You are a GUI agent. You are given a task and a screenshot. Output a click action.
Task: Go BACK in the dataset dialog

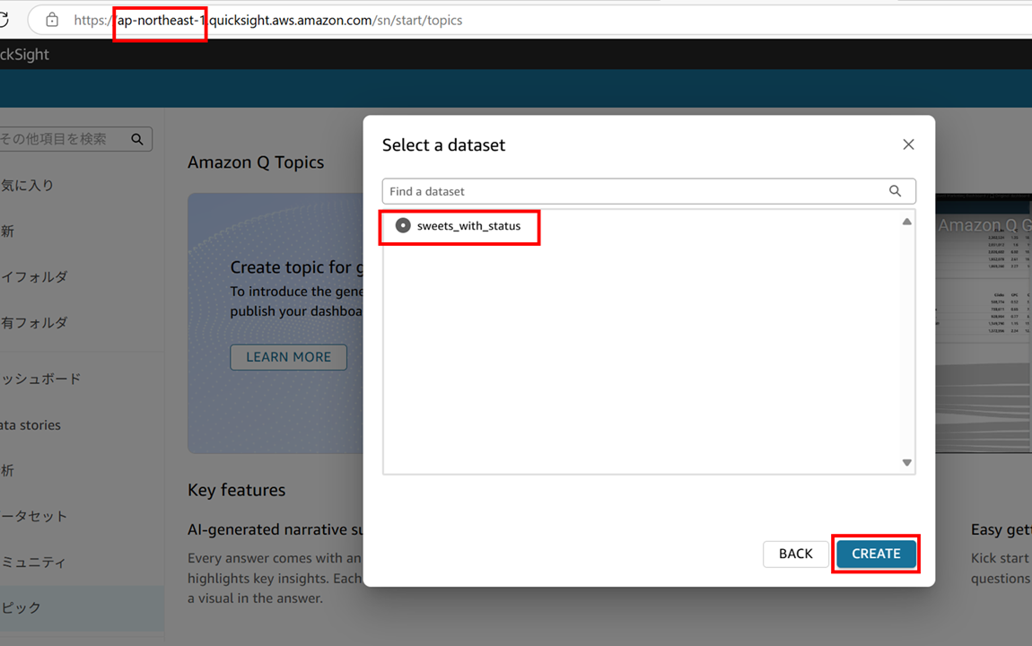coord(796,554)
